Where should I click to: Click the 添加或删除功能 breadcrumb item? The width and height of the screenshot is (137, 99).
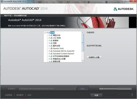20,16
